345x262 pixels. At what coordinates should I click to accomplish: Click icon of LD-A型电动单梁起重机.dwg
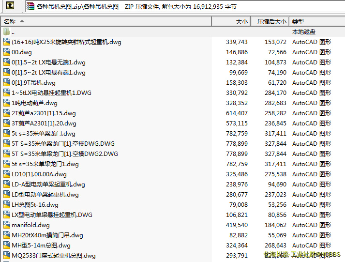[x=7, y=185]
